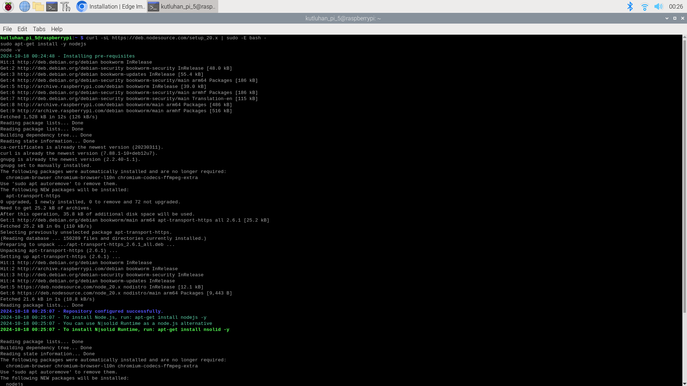Select the Edit menu option
687x386 pixels.
coord(22,29)
